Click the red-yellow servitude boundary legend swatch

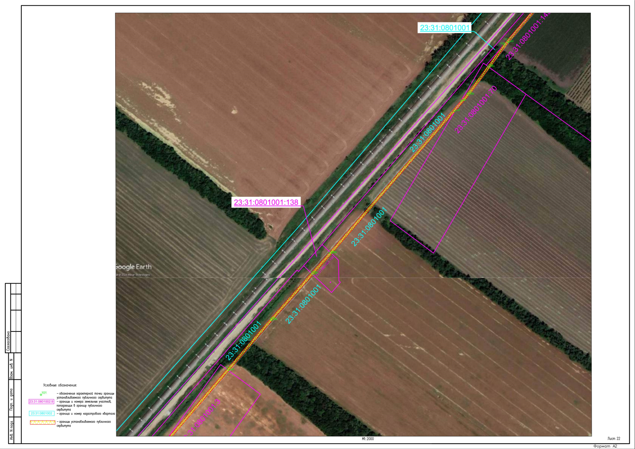[42, 422]
